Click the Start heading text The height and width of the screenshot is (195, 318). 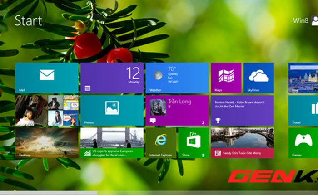[28, 21]
